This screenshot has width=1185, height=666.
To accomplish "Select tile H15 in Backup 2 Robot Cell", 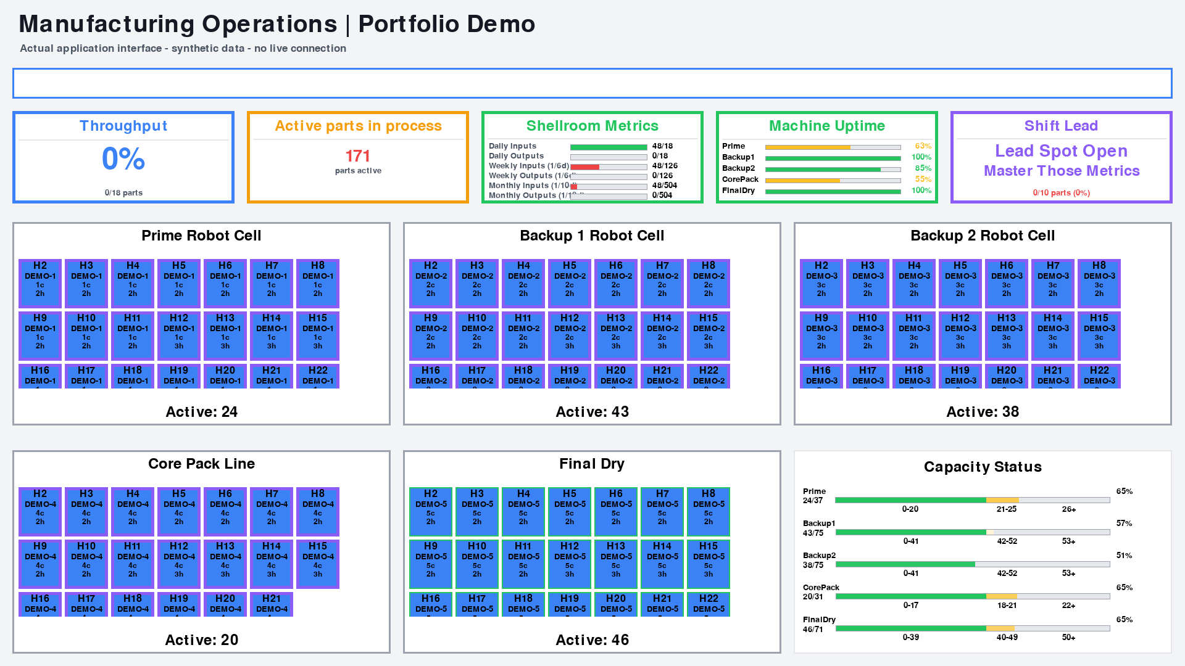I will pyautogui.click(x=1099, y=336).
